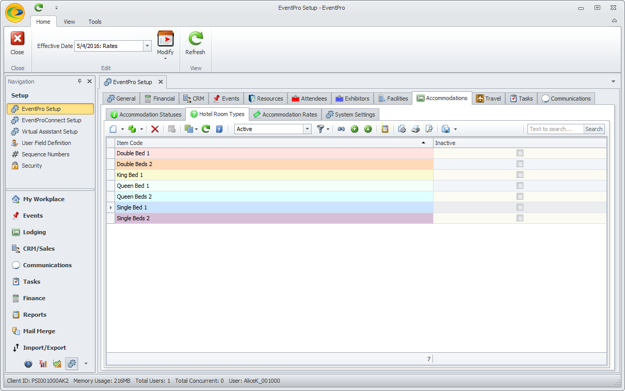Click the quick access green refresh icon

tap(39, 7)
